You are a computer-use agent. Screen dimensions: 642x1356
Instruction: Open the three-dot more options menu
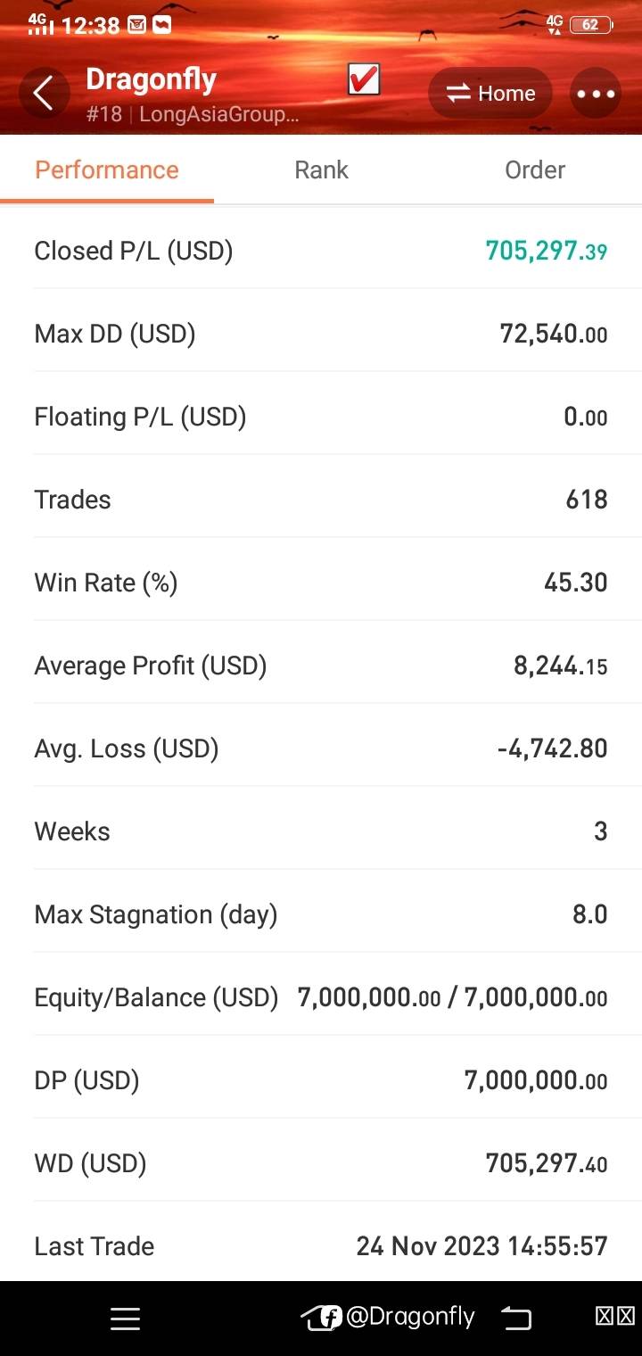coord(596,94)
